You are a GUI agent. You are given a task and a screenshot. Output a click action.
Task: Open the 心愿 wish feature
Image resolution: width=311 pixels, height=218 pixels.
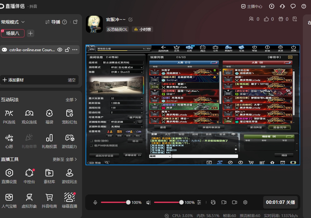pyautogui.click(x=9, y=141)
